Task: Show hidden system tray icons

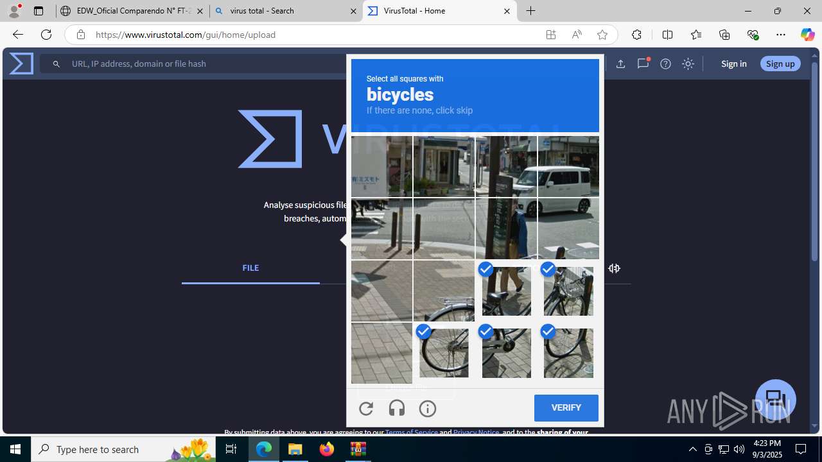Action: (x=693, y=449)
